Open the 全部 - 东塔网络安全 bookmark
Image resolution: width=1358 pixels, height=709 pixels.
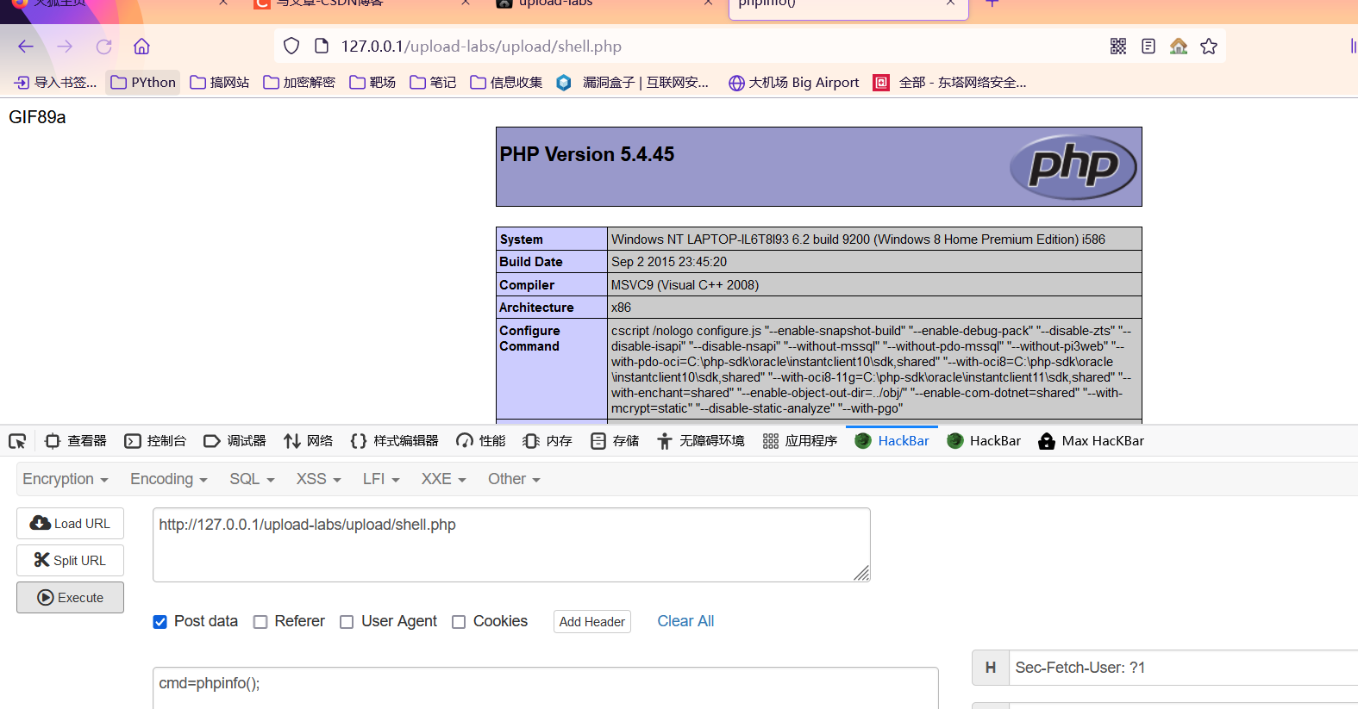coord(949,83)
